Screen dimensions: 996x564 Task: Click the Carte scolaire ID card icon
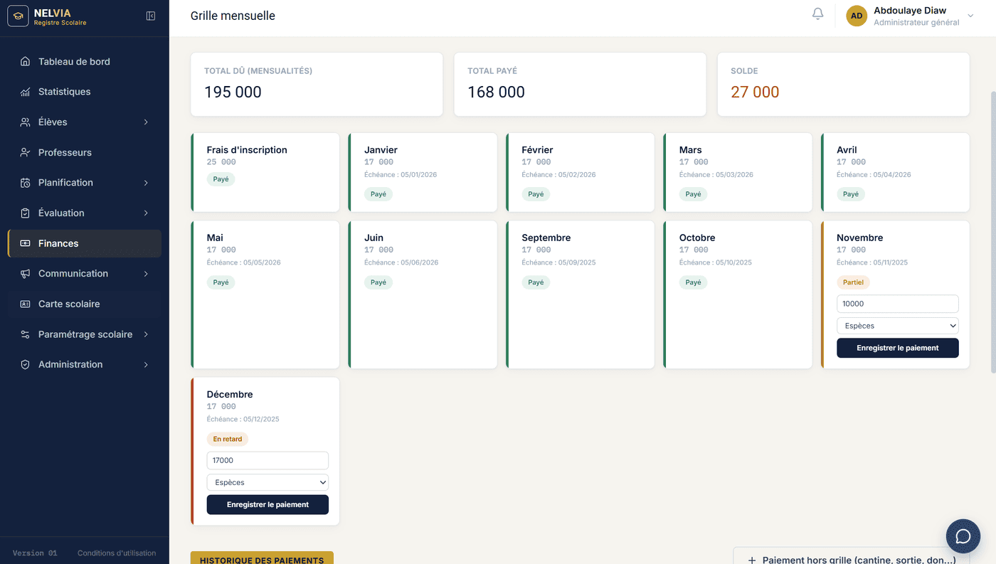pyautogui.click(x=25, y=304)
